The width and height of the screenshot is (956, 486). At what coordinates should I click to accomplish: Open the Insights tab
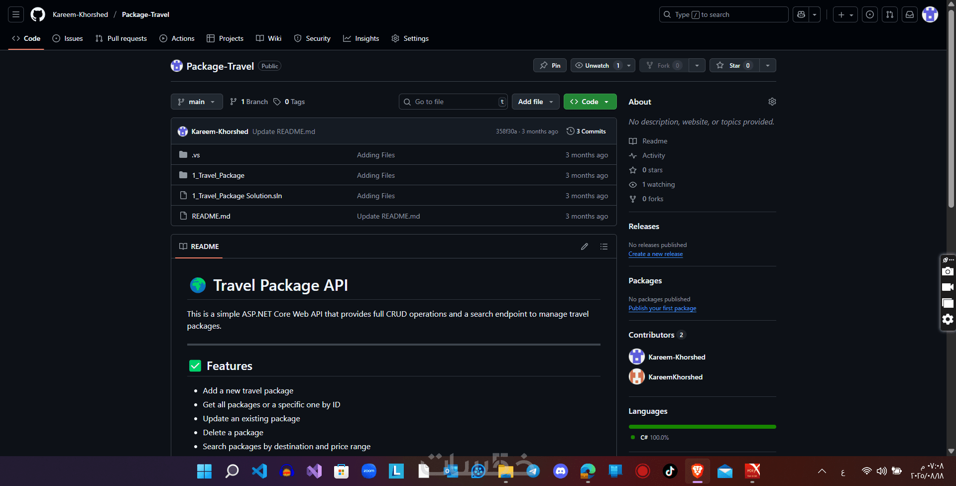pyautogui.click(x=361, y=38)
